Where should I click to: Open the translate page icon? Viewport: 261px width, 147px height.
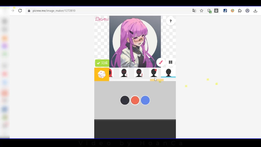[x=194, y=11]
